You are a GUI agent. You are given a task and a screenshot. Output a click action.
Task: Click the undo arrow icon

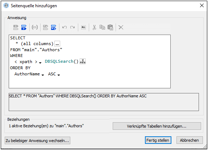tap(65, 27)
